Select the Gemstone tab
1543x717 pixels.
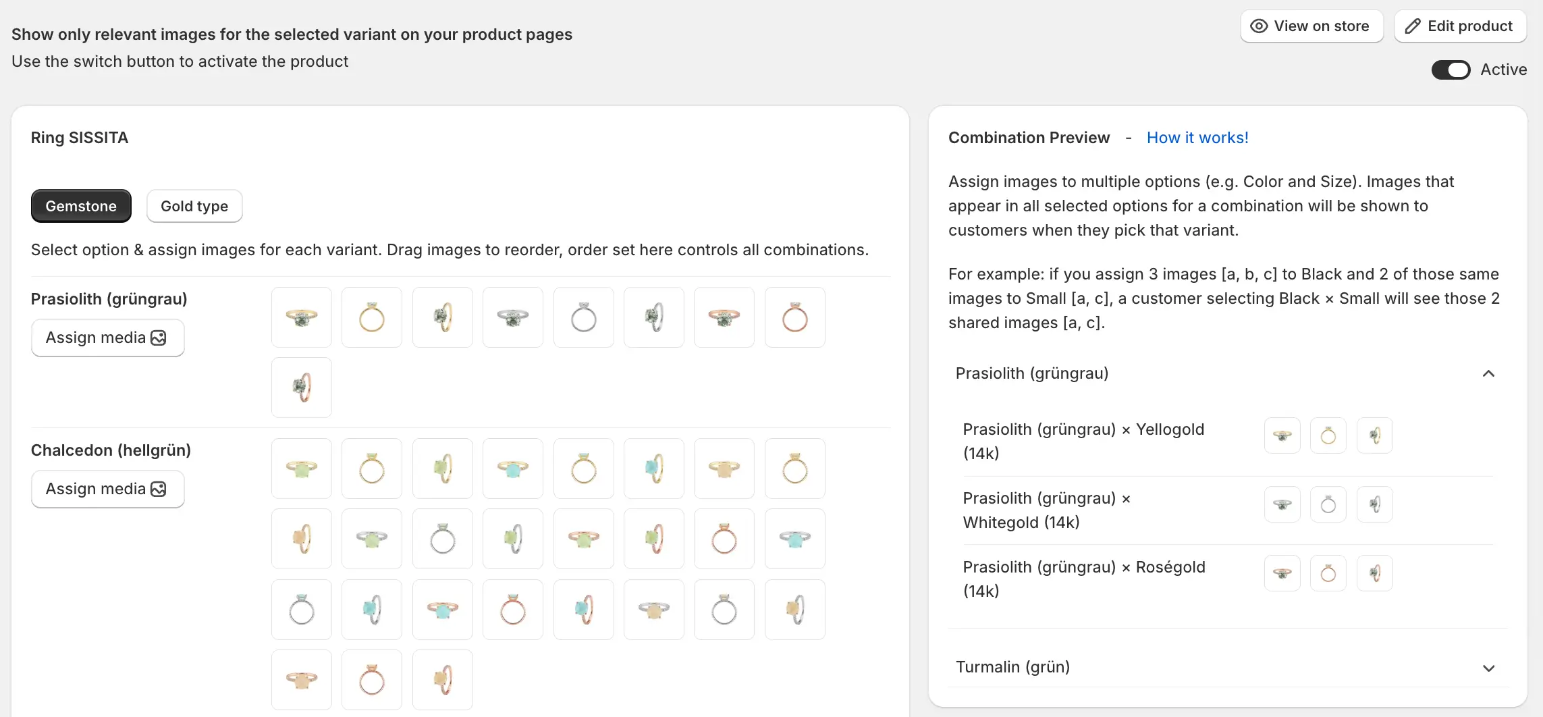[81, 206]
